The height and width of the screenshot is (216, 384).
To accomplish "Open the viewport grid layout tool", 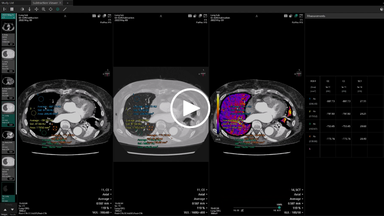I will click(x=12, y=9).
